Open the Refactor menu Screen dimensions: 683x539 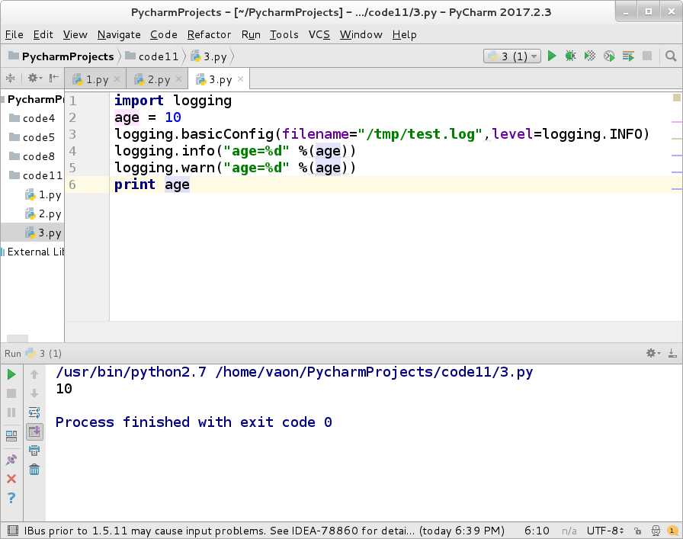coord(209,34)
